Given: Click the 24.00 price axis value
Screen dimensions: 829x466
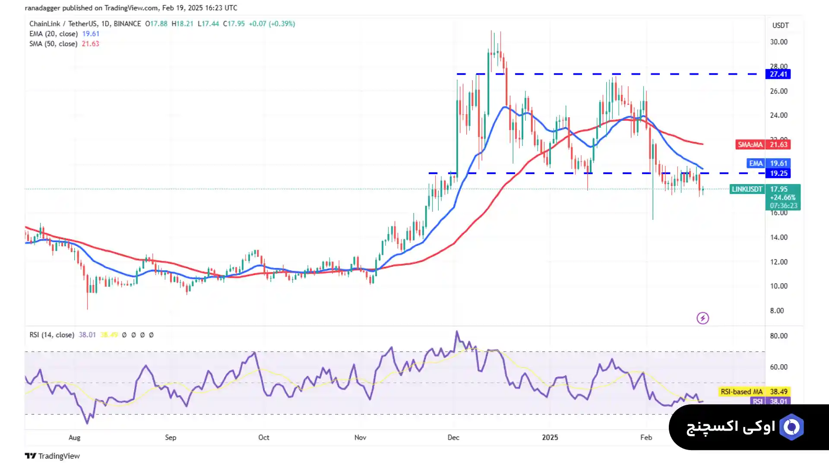Looking at the screenshot, I should (779, 115).
